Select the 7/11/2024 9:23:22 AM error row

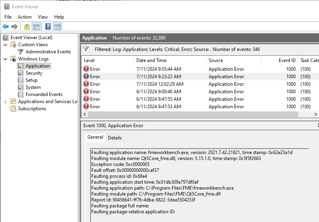[x=200, y=77]
